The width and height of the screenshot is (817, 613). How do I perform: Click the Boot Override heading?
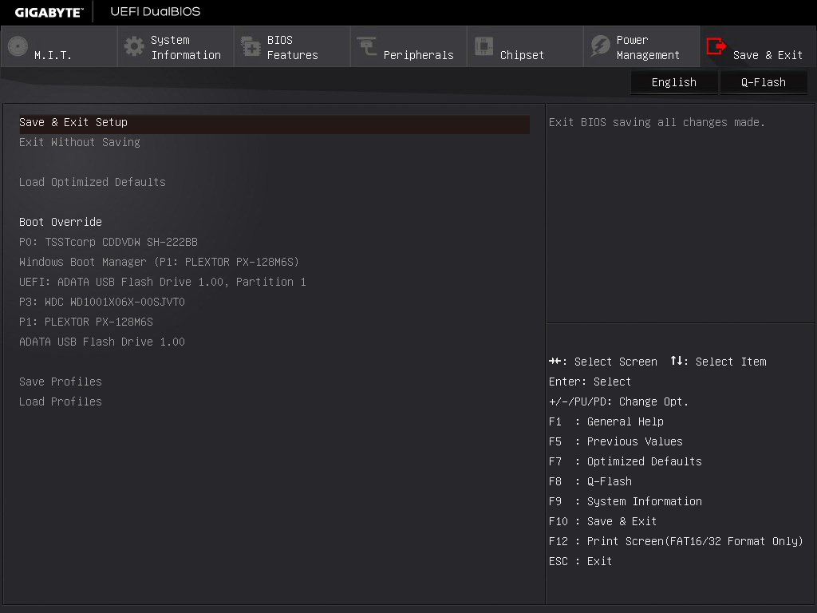(61, 222)
